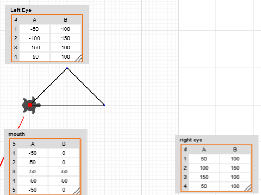Click right eye row 1 cell B value 100
The width and height of the screenshot is (261, 195).
(x=235, y=159)
